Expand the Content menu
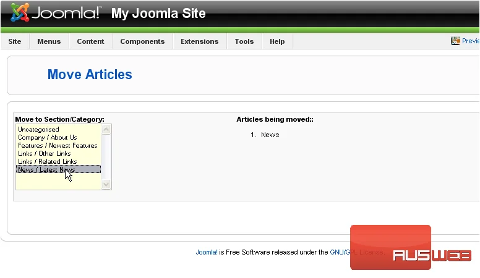The image size is (480, 278). pos(90,41)
